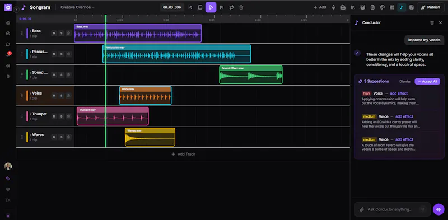Open the Explore compass icon in sidebar
Viewport: 448px width, 220px height.
tap(8, 34)
